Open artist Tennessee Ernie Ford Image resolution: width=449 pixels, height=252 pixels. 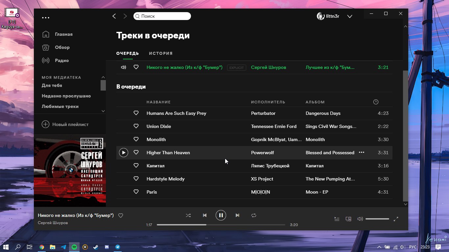point(274,126)
